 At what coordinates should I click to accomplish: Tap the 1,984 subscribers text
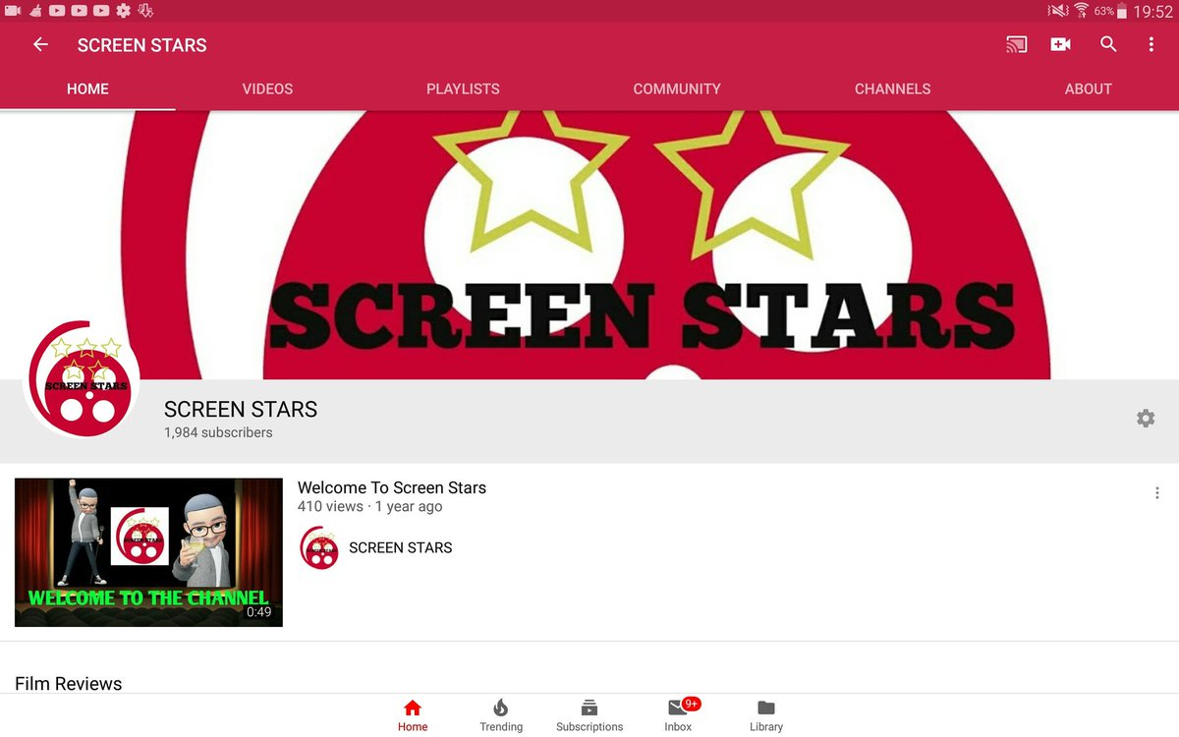tap(218, 432)
